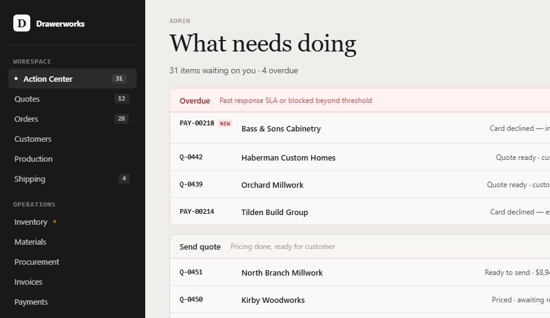Click the Q-0439 quote ID
550x318 pixels.
coord(191,184)
